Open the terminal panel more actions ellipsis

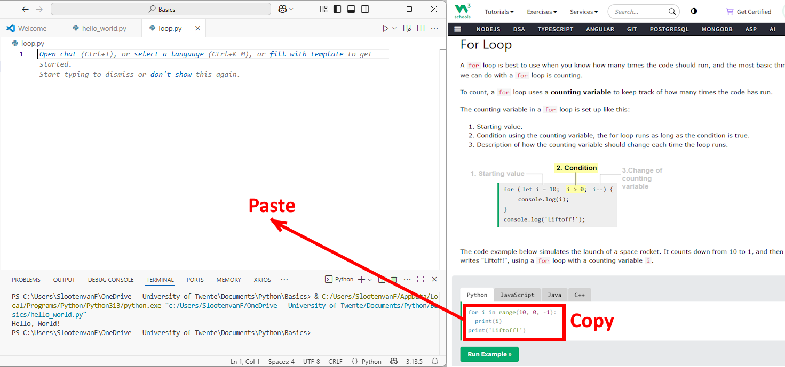pos(407,279)
